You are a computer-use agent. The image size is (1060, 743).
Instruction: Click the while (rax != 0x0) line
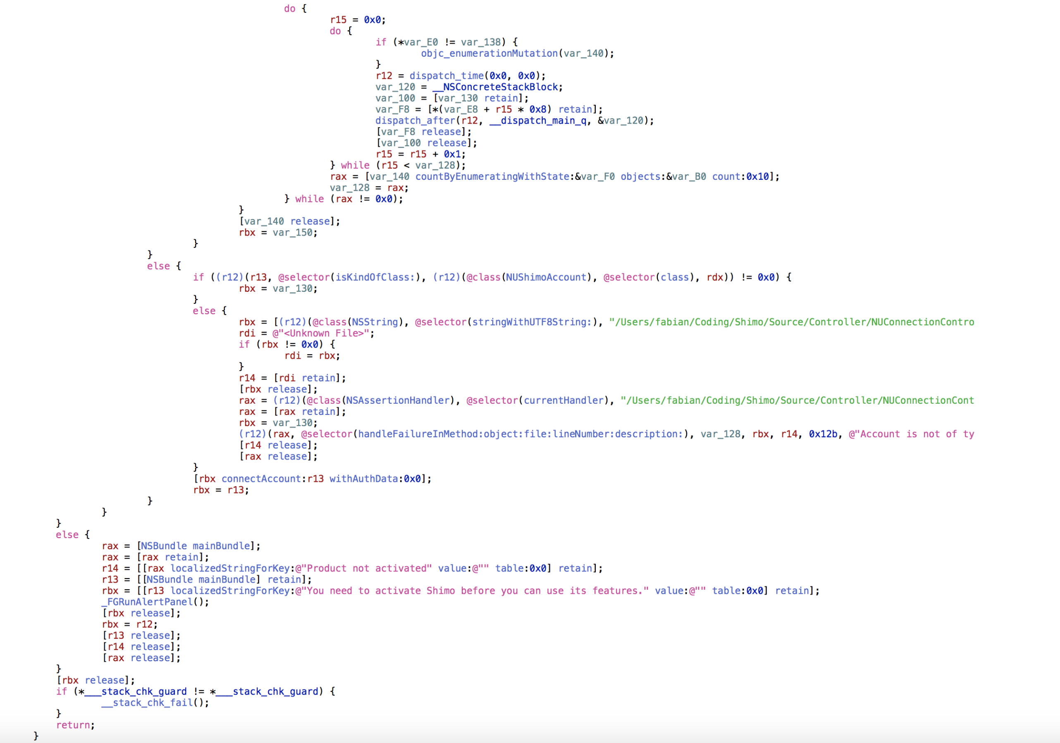pos(344,199)
